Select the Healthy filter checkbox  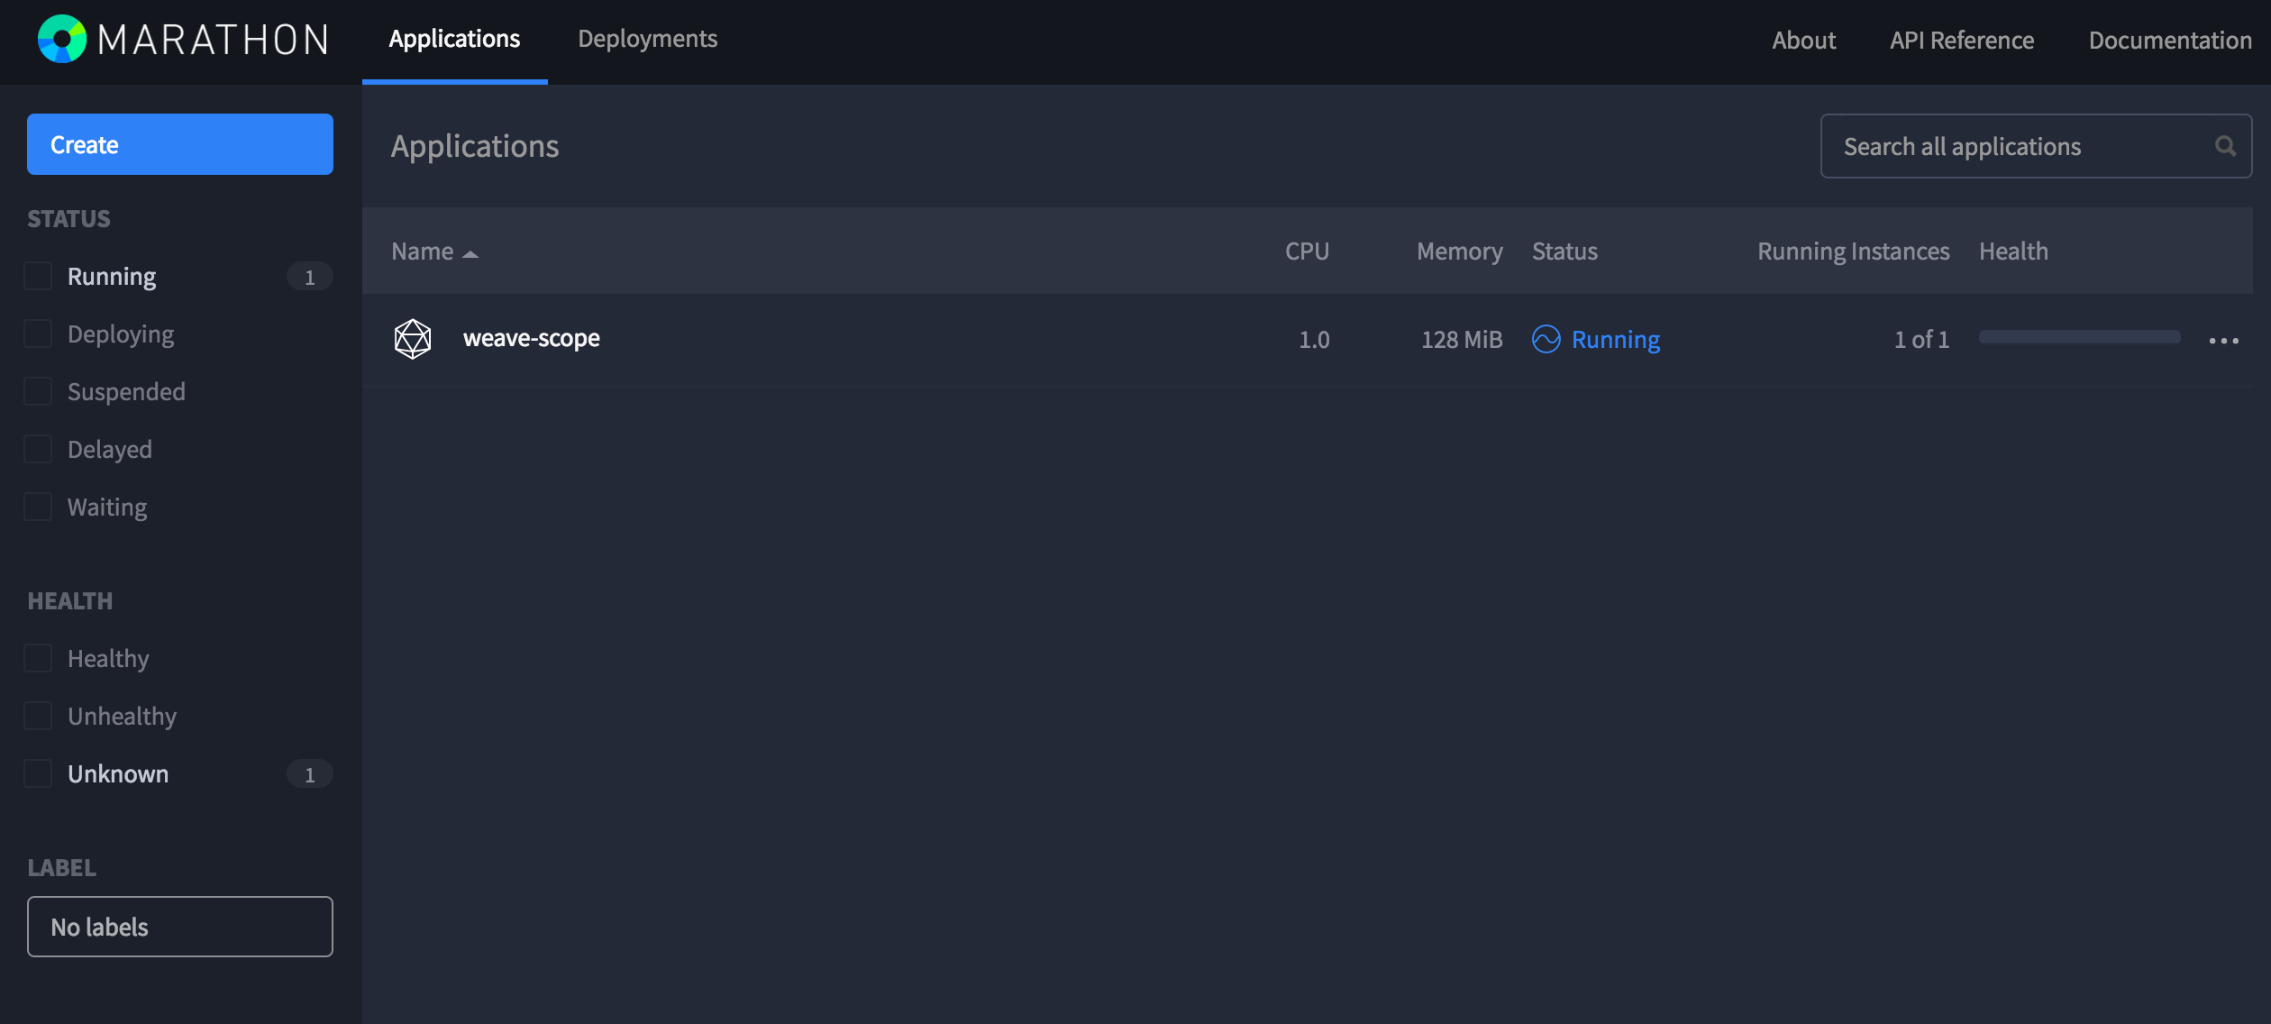pyautogui.click(x=38, y=658)
